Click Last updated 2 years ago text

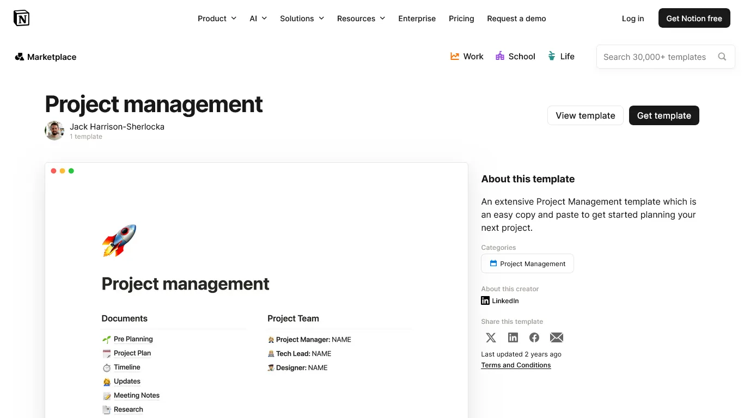point(521,354)
